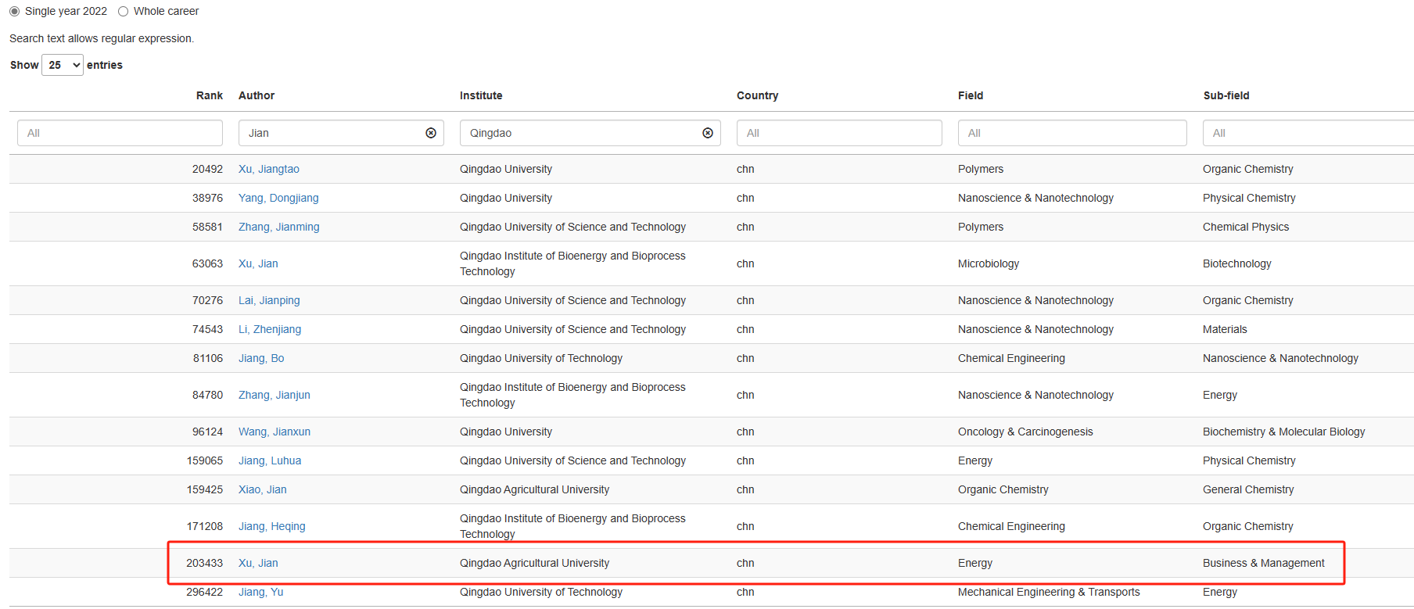Open author link 'Jiang, Heqing'
1414x609 pixels.
click(x=272, y=526)
